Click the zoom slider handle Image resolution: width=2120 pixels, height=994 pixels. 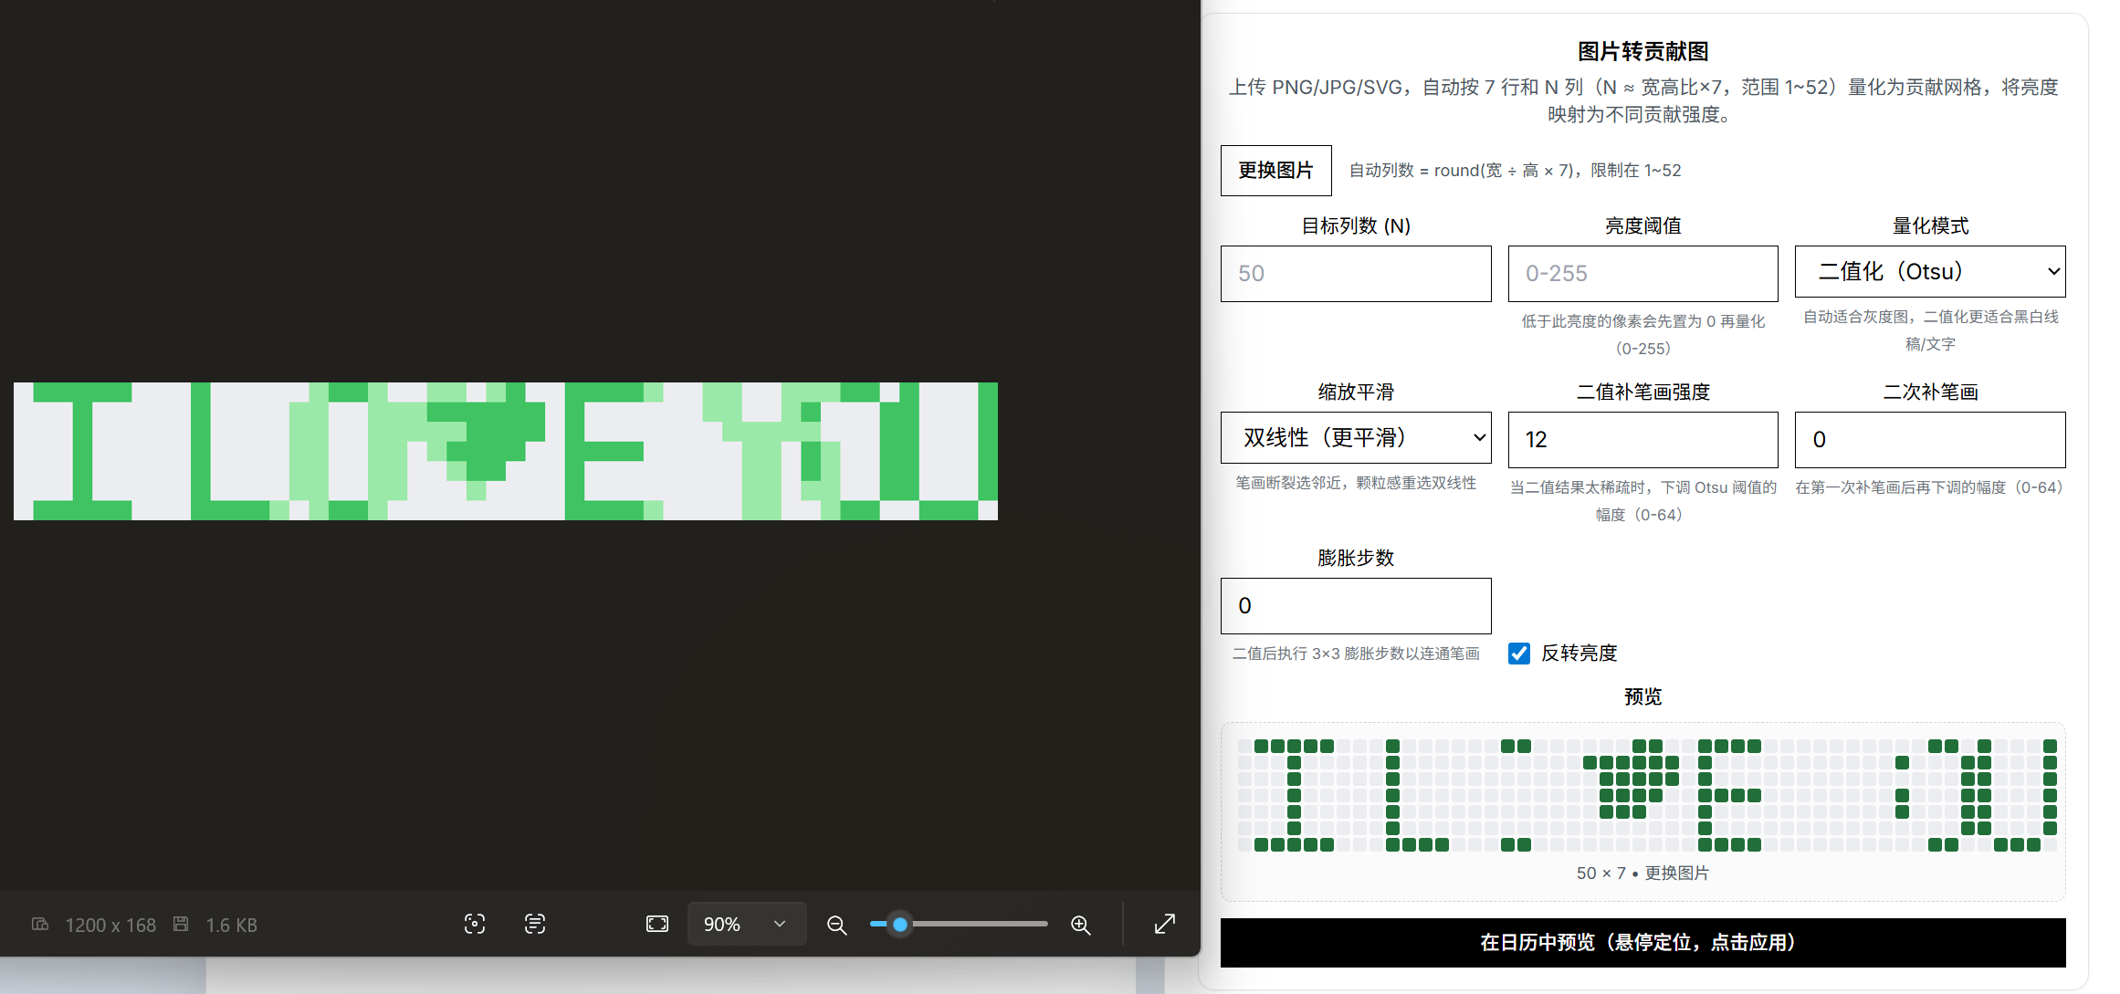click(900, 924)
